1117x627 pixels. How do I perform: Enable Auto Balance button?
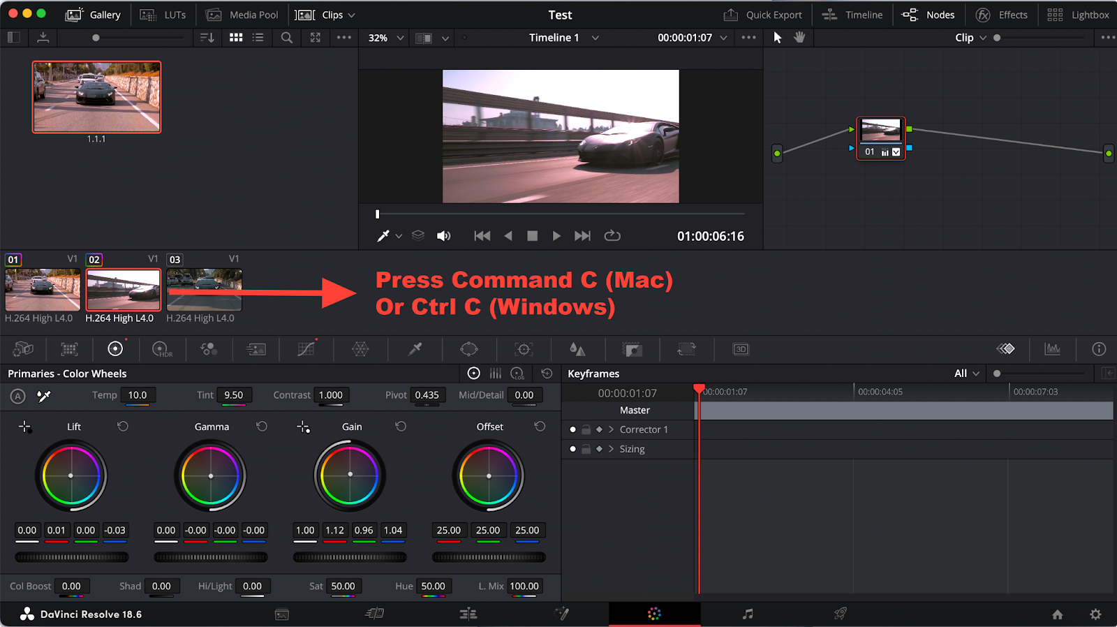coord(18,396)
